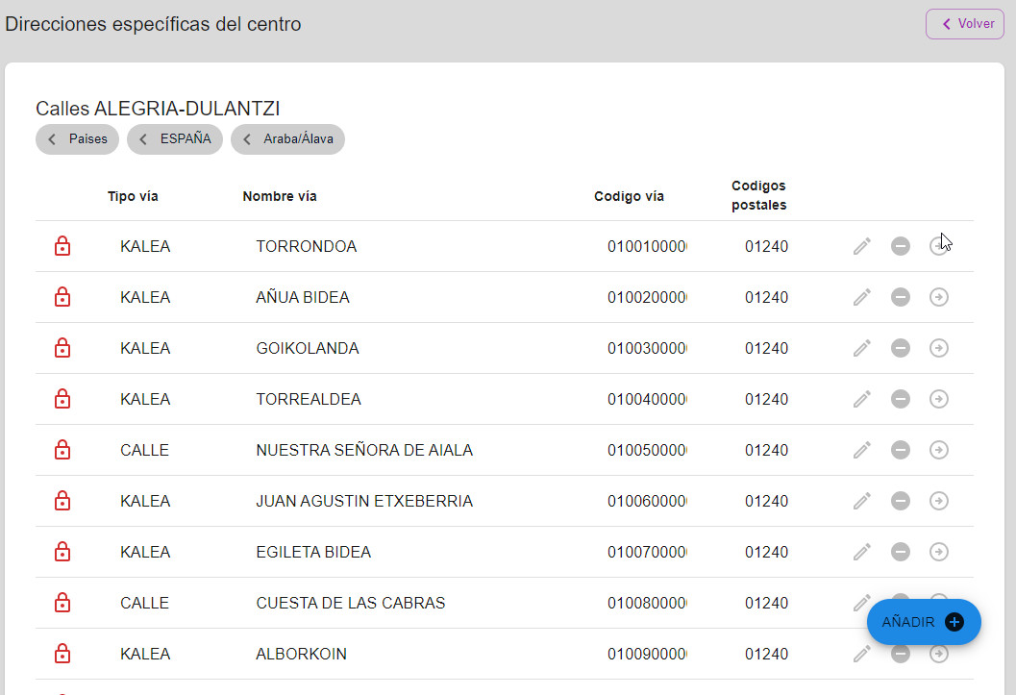Remove the AÑUA BIDEA row with minus icon
The image size is (1016, 695).
(x=900, y=297)
